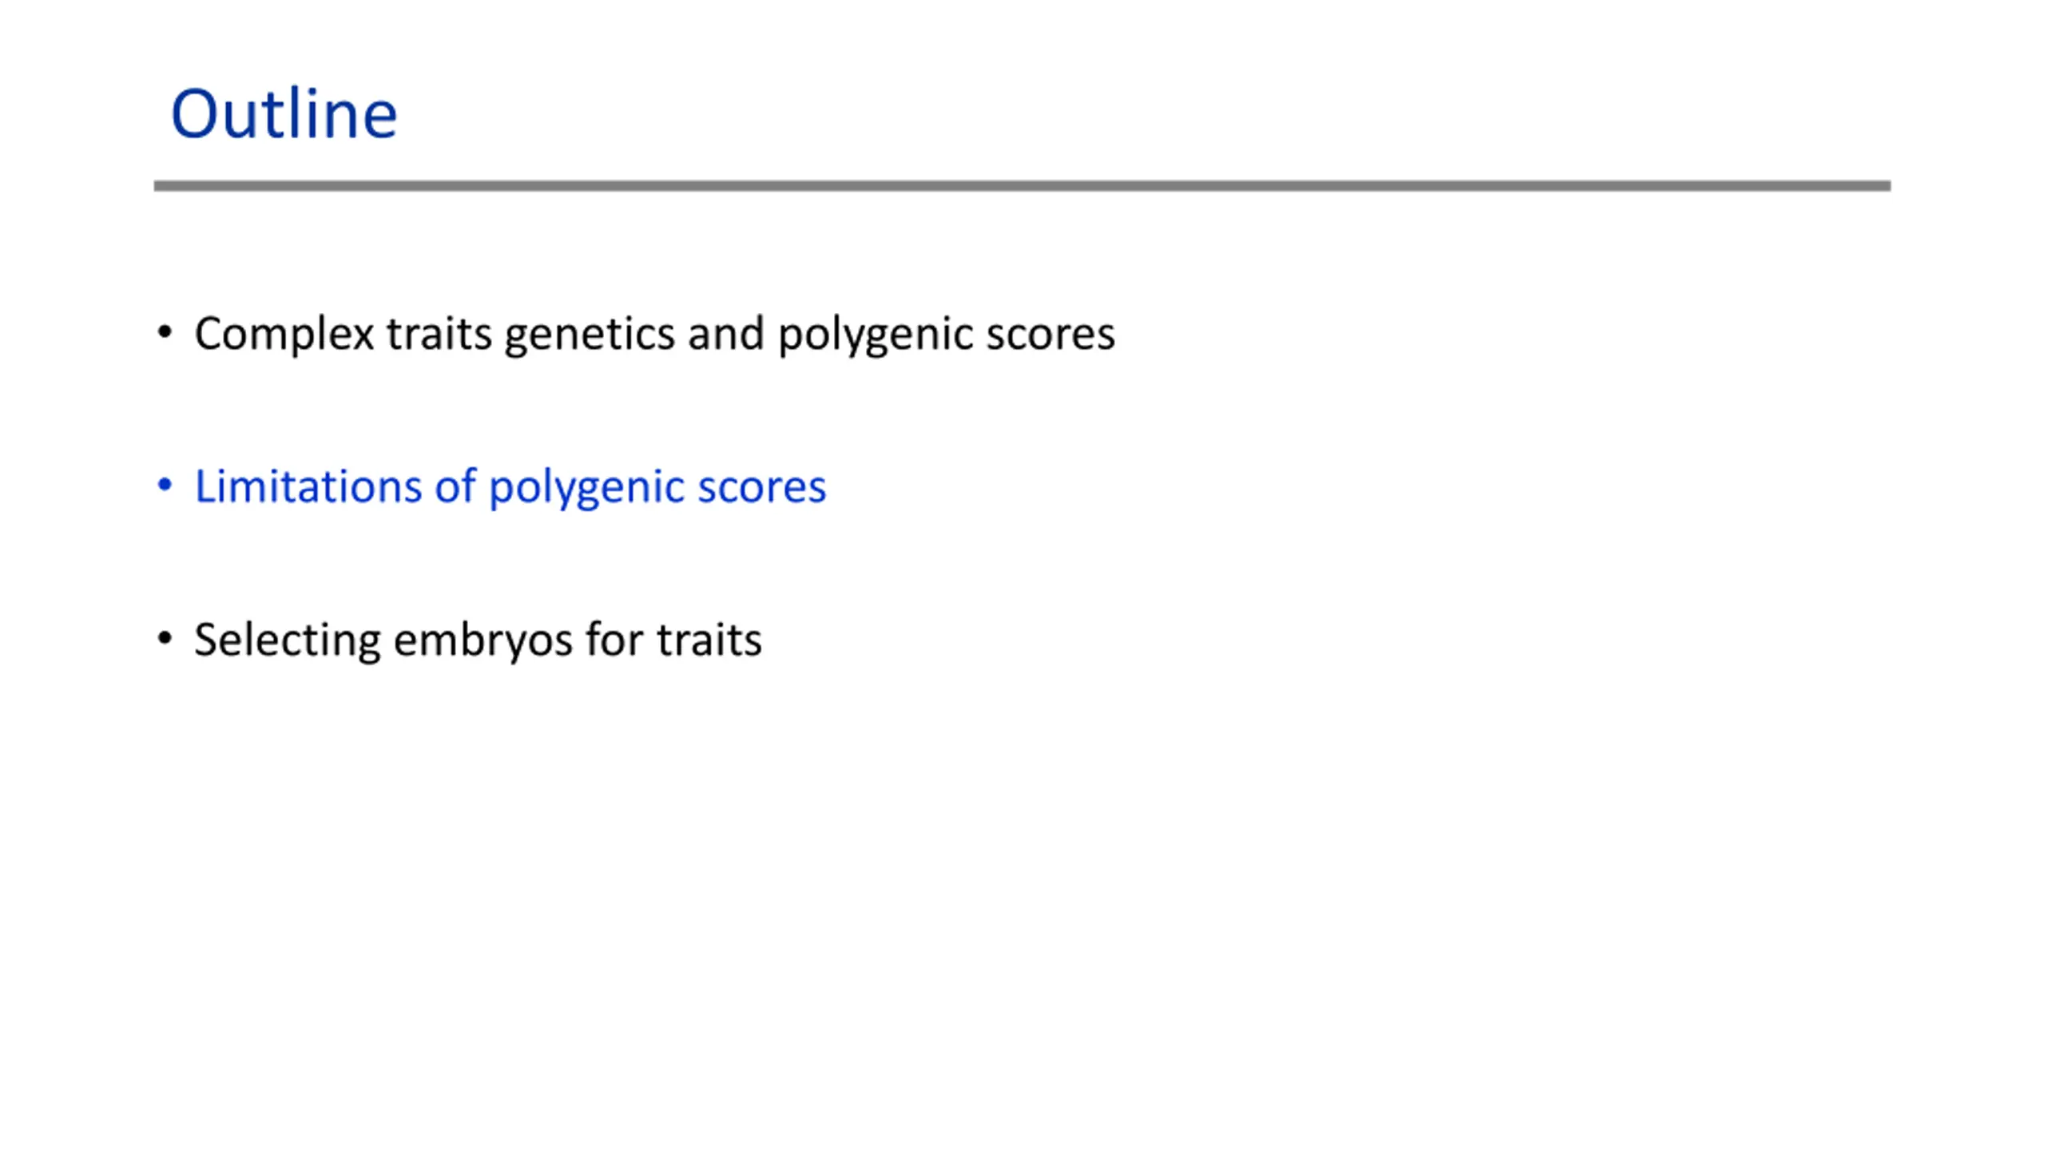Screen dimensions: 2045x1150
Task: Click the gray horizontal divider under the title
Action: (1022, 186)
